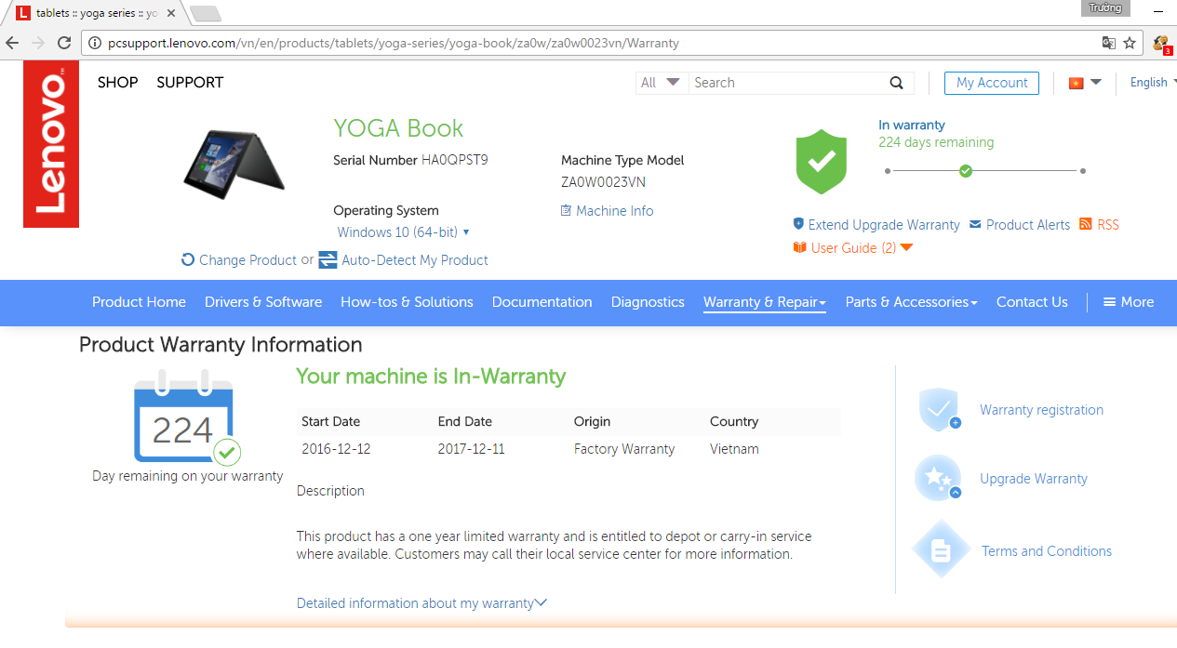Open the Parts & Accessories menu
This screenshot has width=1177, height=648.
(912, 302)
